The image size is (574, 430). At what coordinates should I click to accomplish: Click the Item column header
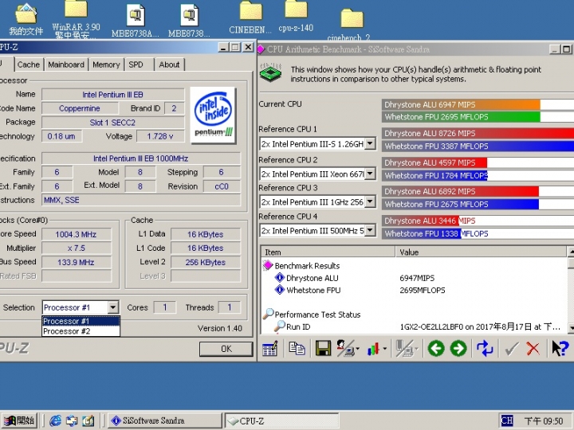coord(328,252)
